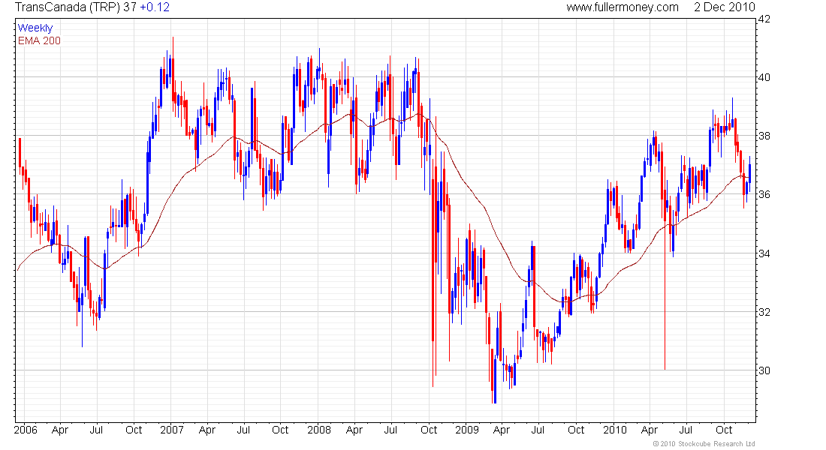Click the 34 price axis label
This screenshot has width=826, height=450.
pos(764,253)
